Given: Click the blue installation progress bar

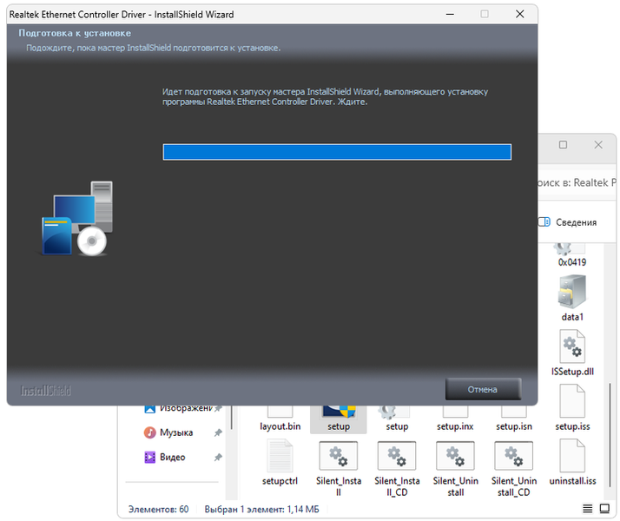Looking at the screenshot, I should coord(337,152).
